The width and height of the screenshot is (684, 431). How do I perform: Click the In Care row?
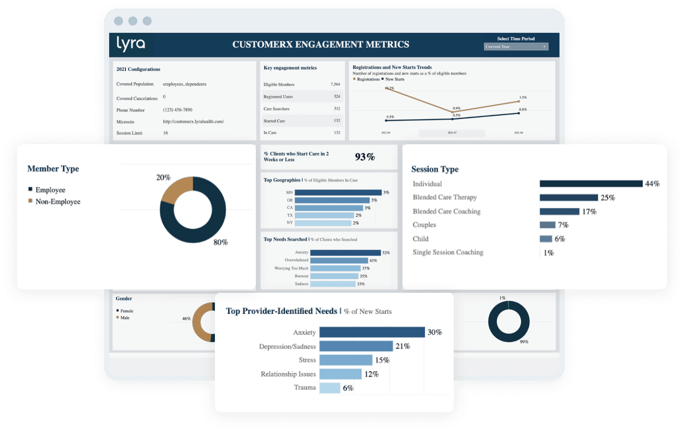pyautogui.click(x=302, y=133)
